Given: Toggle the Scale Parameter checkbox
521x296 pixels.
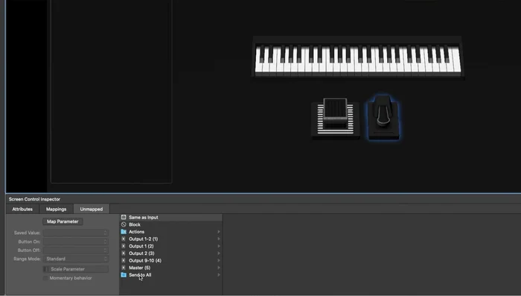Looking at the screenshot, I should tap(45, 269).
